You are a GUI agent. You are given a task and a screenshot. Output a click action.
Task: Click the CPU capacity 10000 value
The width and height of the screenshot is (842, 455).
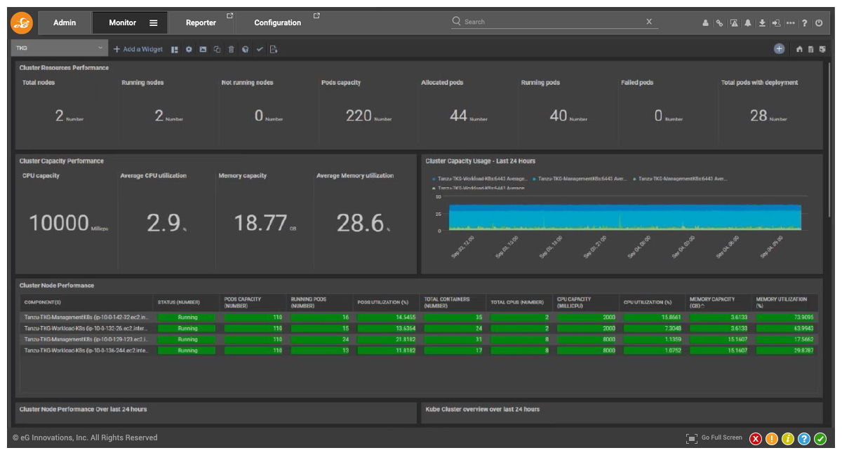coord(59,224)
